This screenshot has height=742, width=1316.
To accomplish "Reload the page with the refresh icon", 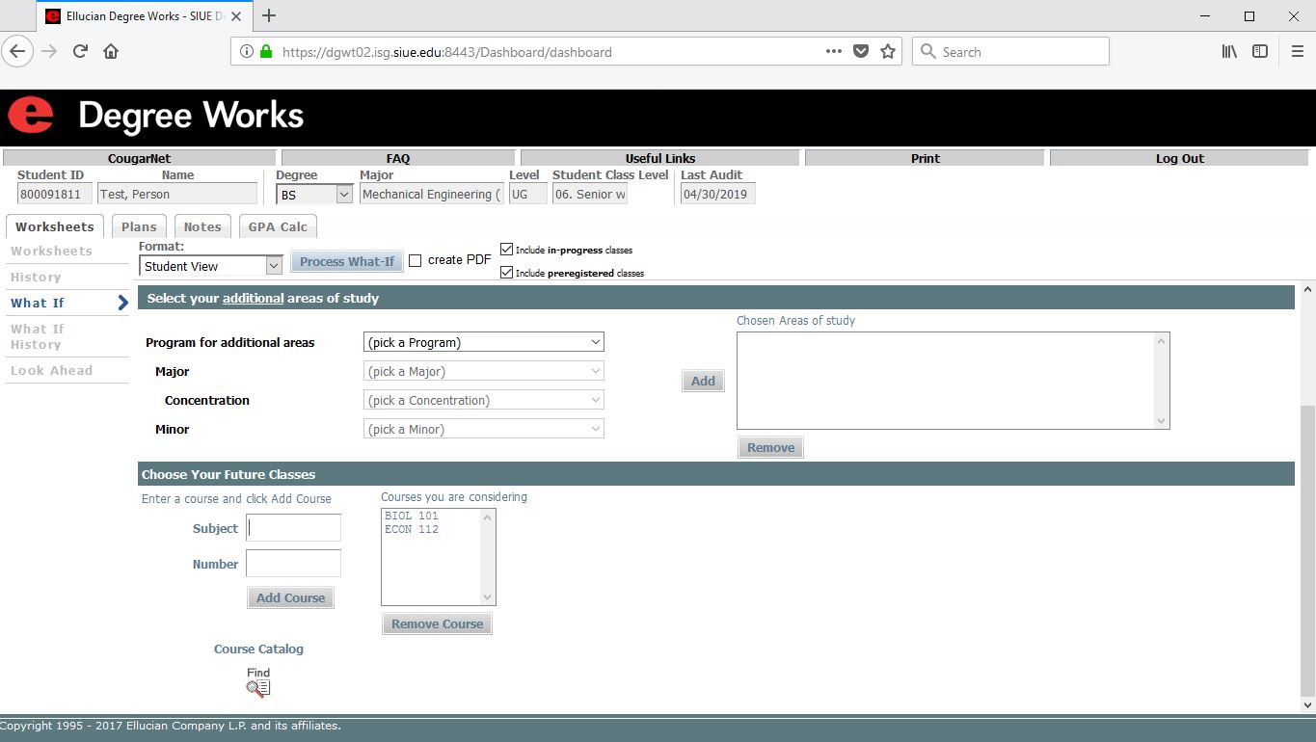I will (81, 52).
